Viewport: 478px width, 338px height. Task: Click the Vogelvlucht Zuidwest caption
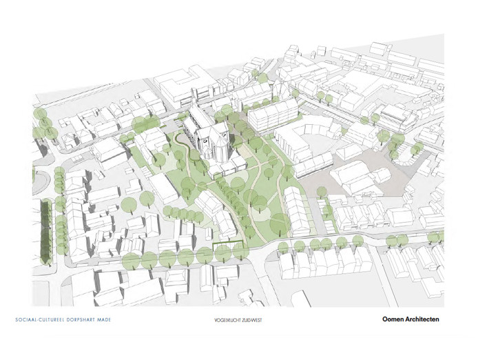[238, 319]
